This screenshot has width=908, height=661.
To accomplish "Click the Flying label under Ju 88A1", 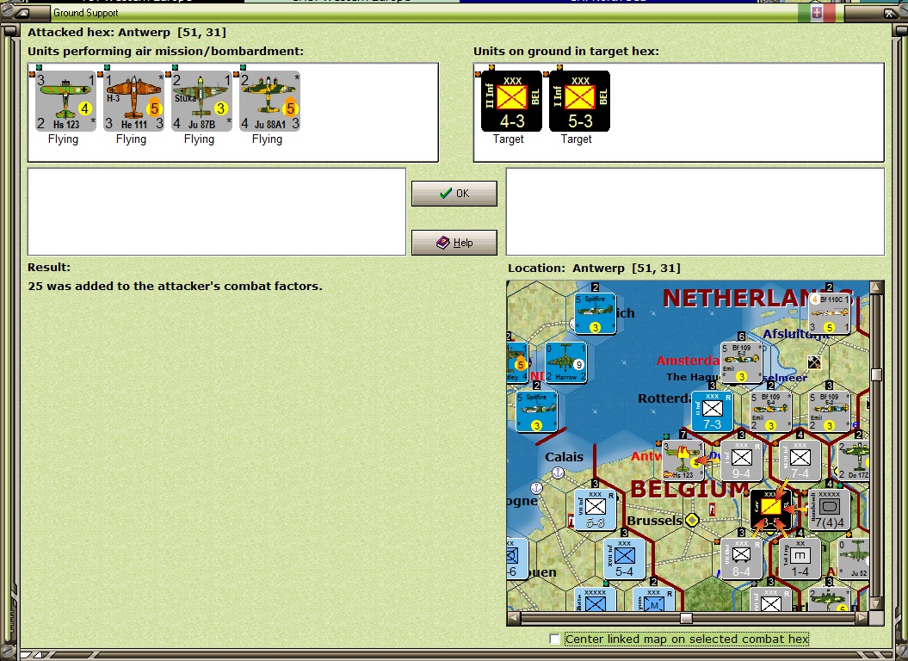I will (x=267, y=139).
